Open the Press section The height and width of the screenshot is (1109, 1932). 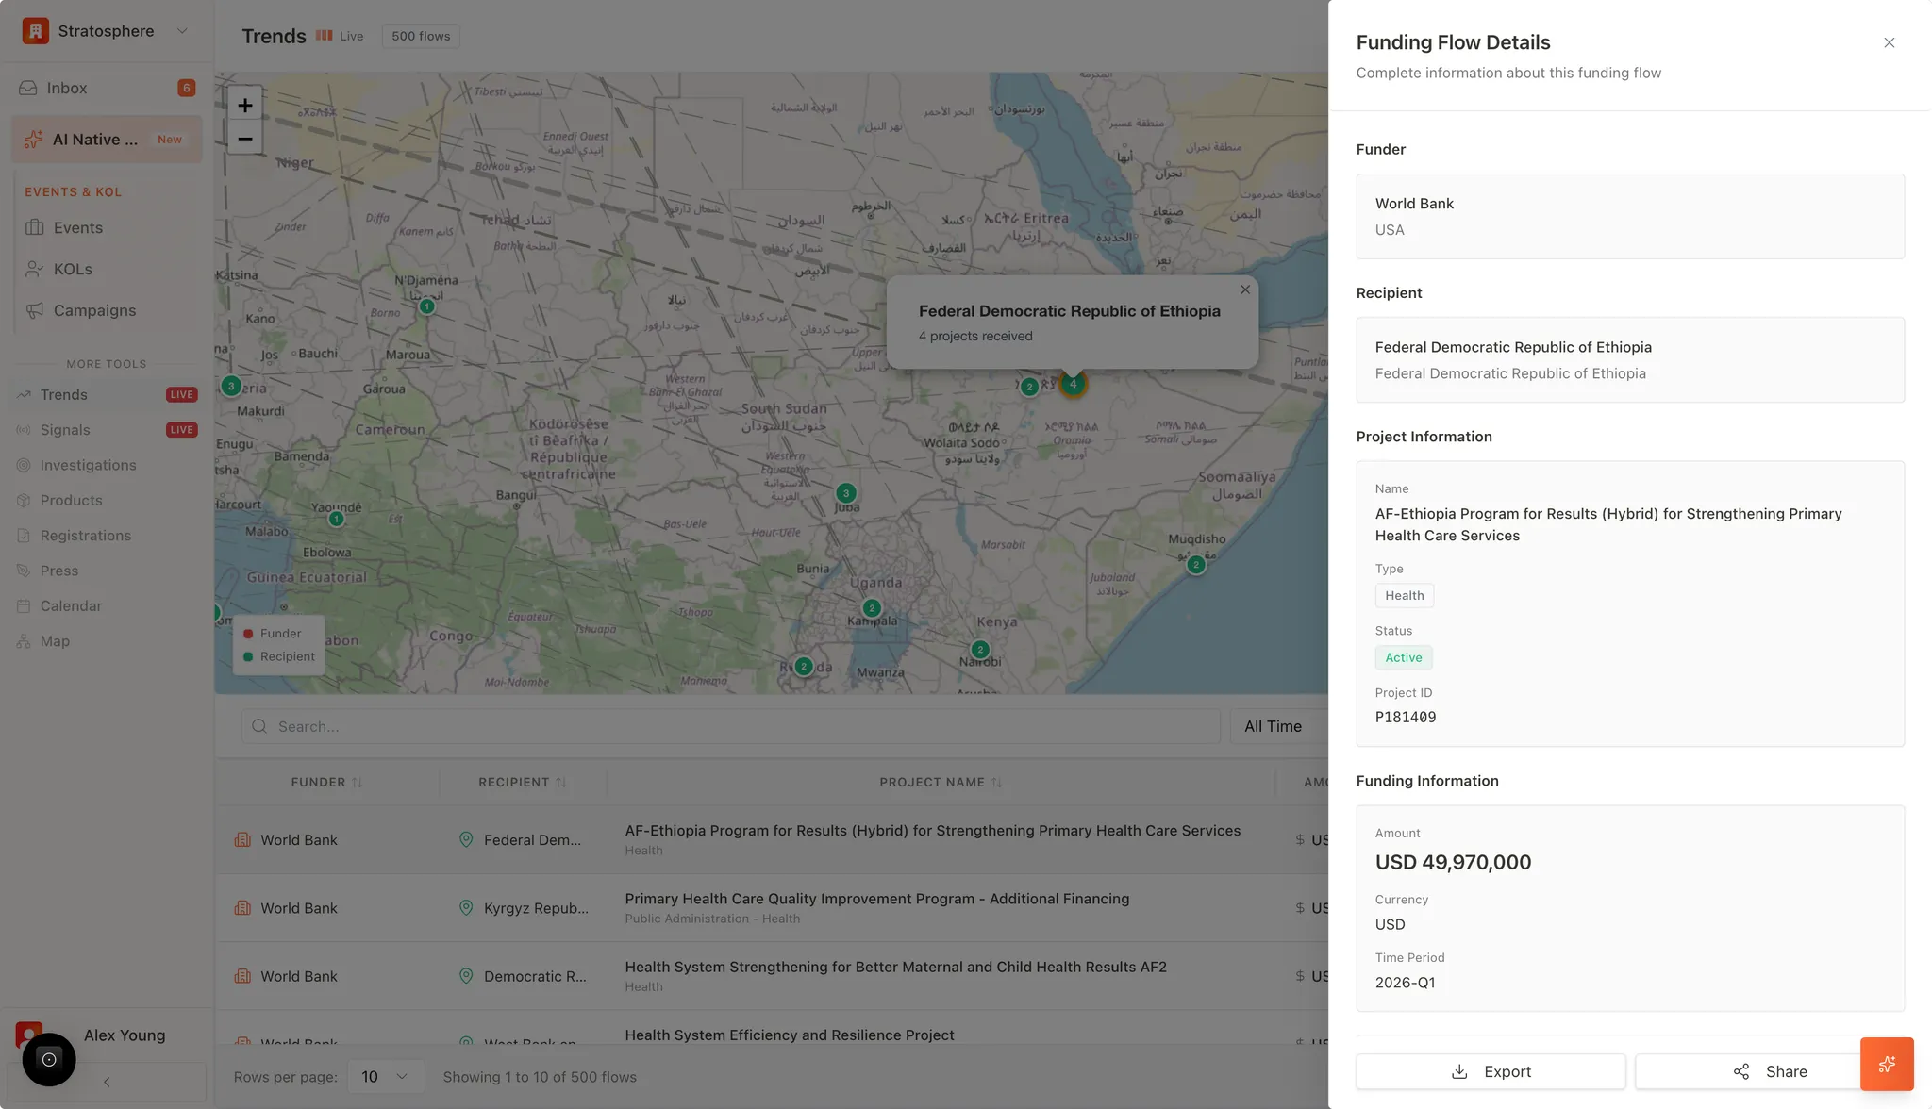click(x=58, y=571)
